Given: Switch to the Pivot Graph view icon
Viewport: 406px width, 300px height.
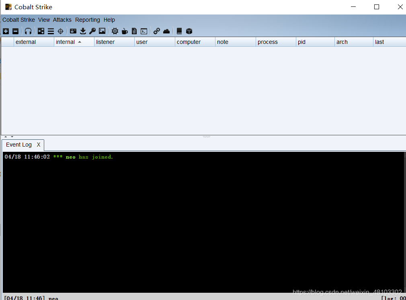Looking at the screenshot, I should point(41,31).
